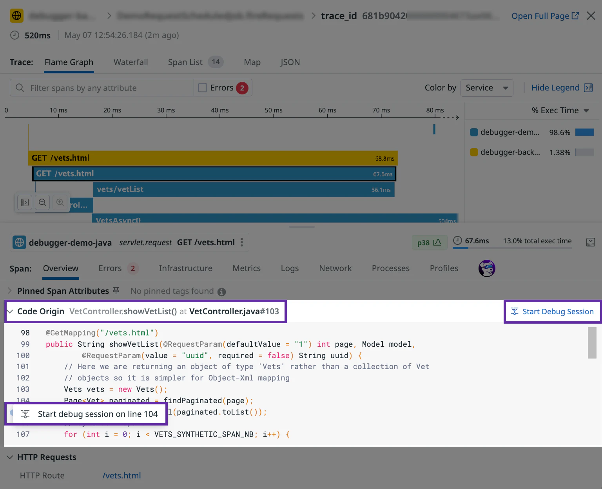Zoom in on the flame graph
The width and height of the screenshot is (602, 489).
[x=60, y=203]
